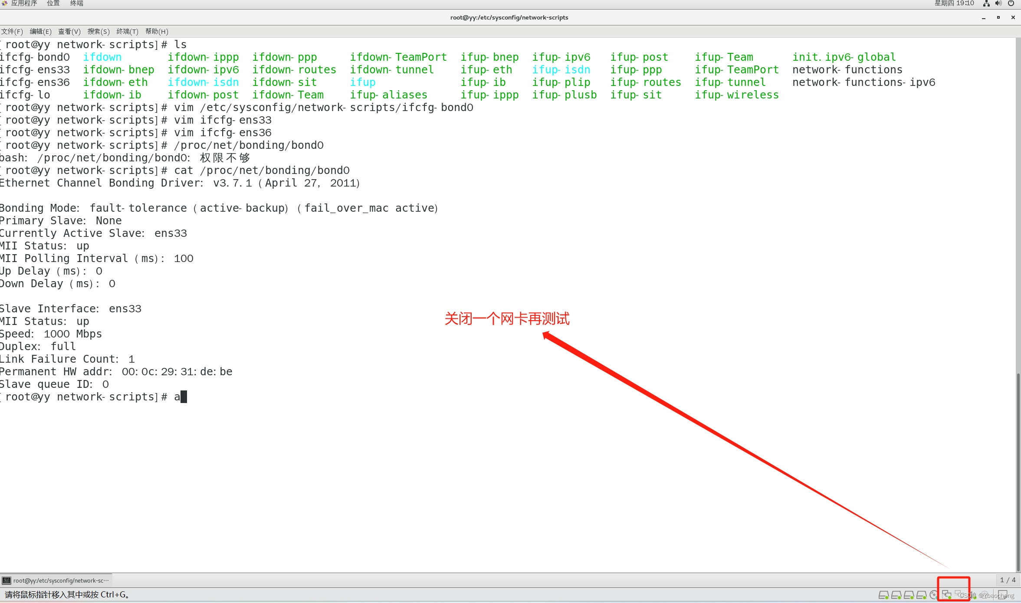This screenshot has width=1021, height=603.
Task: Open the 搜索(S) menu
Action: pos(98,31)
